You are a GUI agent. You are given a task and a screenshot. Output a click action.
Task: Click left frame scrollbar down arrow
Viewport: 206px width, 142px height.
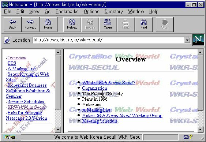[58, 130]
